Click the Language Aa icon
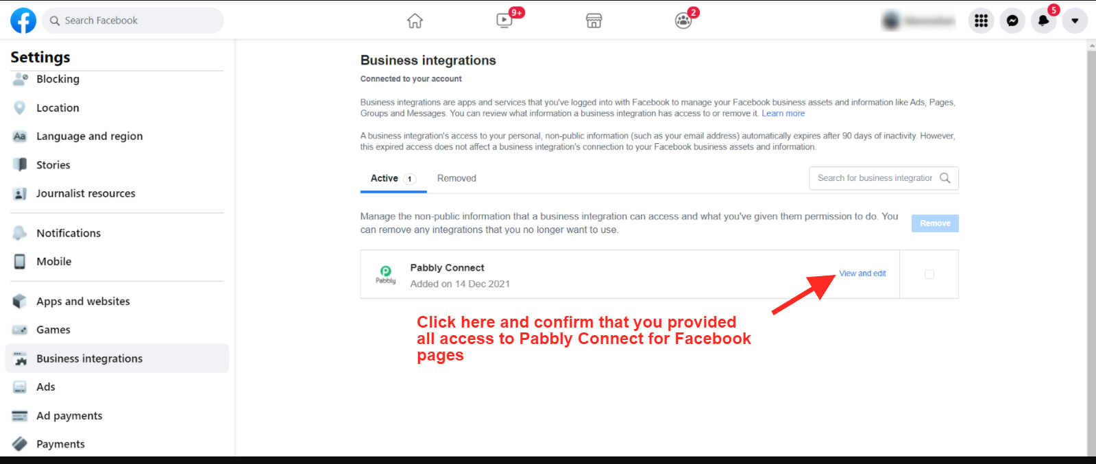1096x464 pixels. pos(20,136)
